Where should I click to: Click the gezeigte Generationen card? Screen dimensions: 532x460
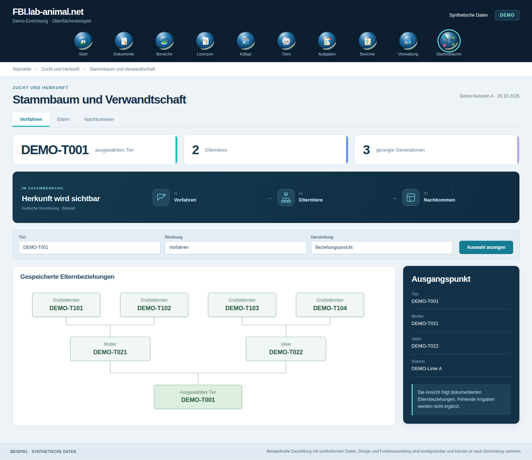437,150
